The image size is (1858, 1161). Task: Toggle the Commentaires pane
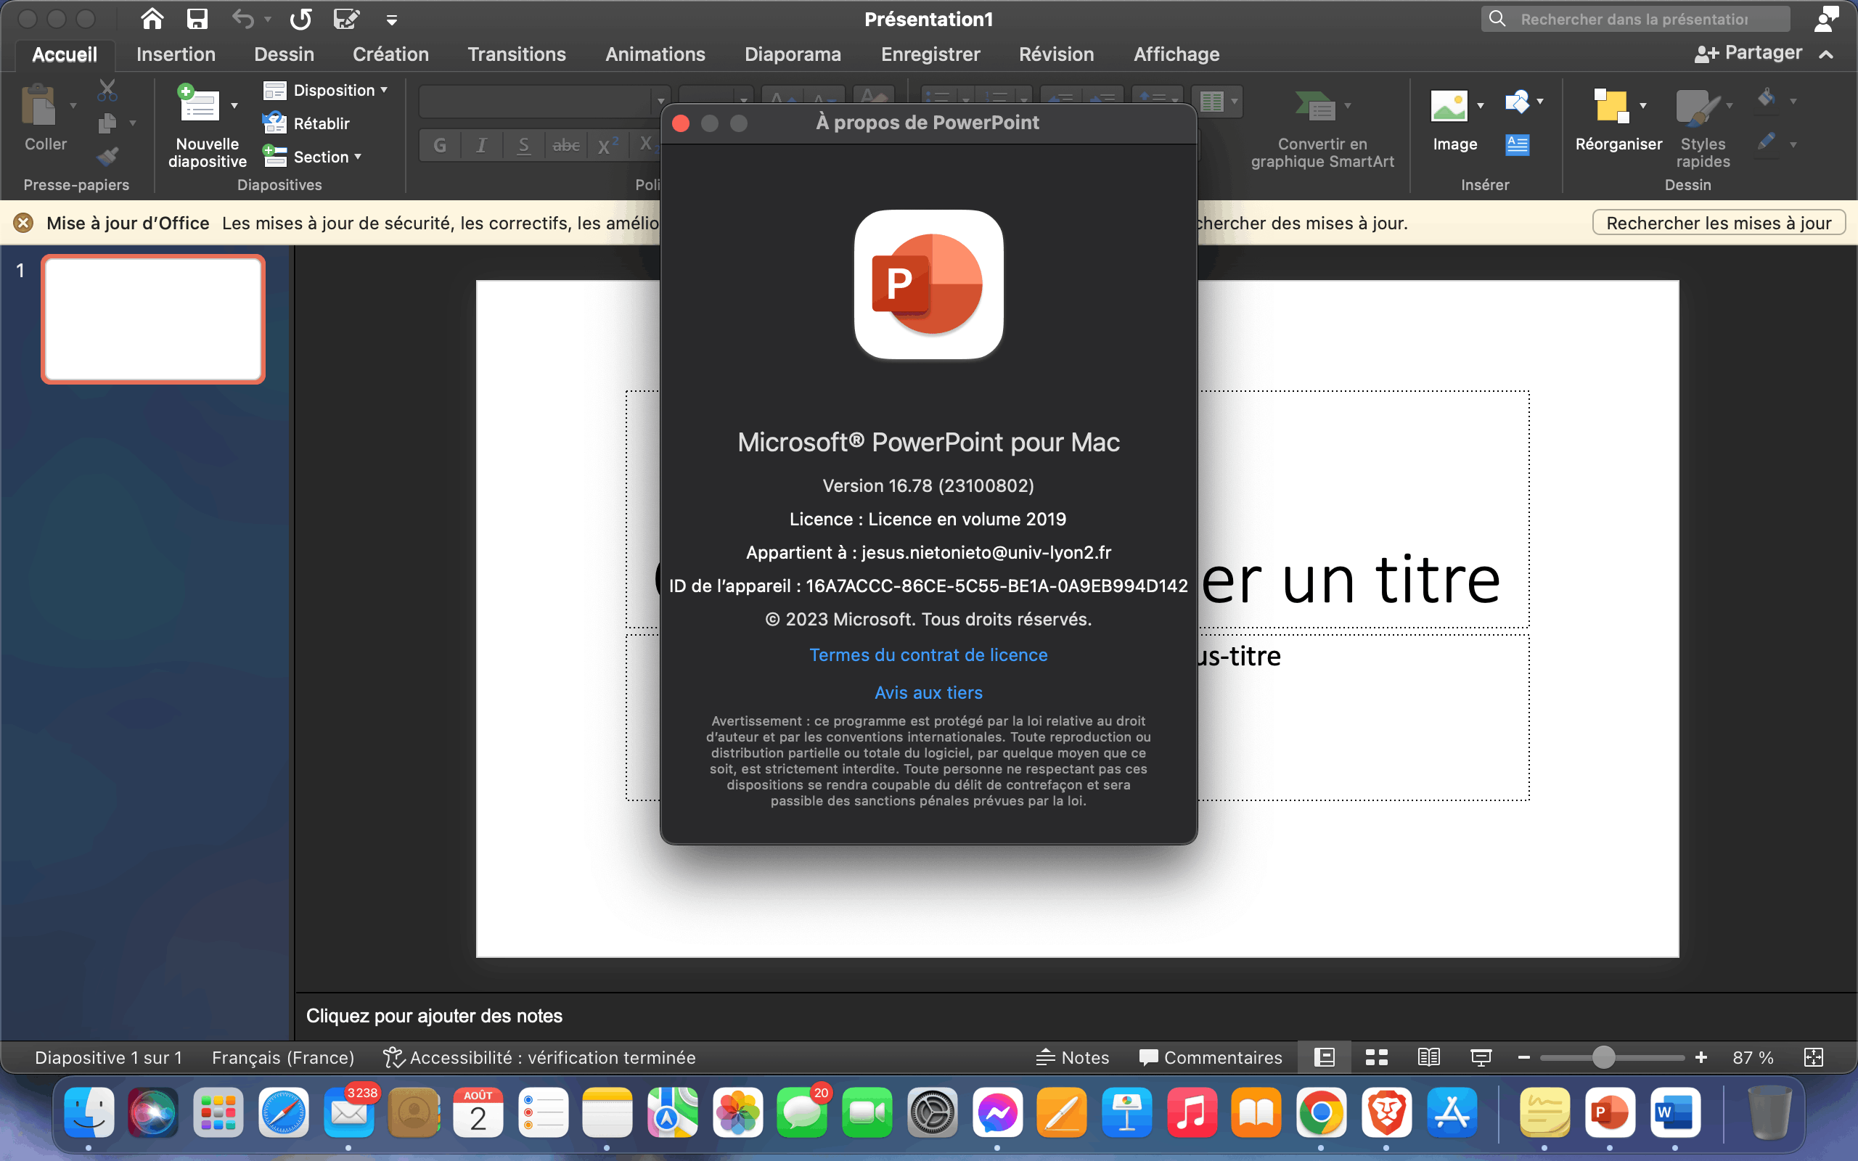coord(1210,1057)
